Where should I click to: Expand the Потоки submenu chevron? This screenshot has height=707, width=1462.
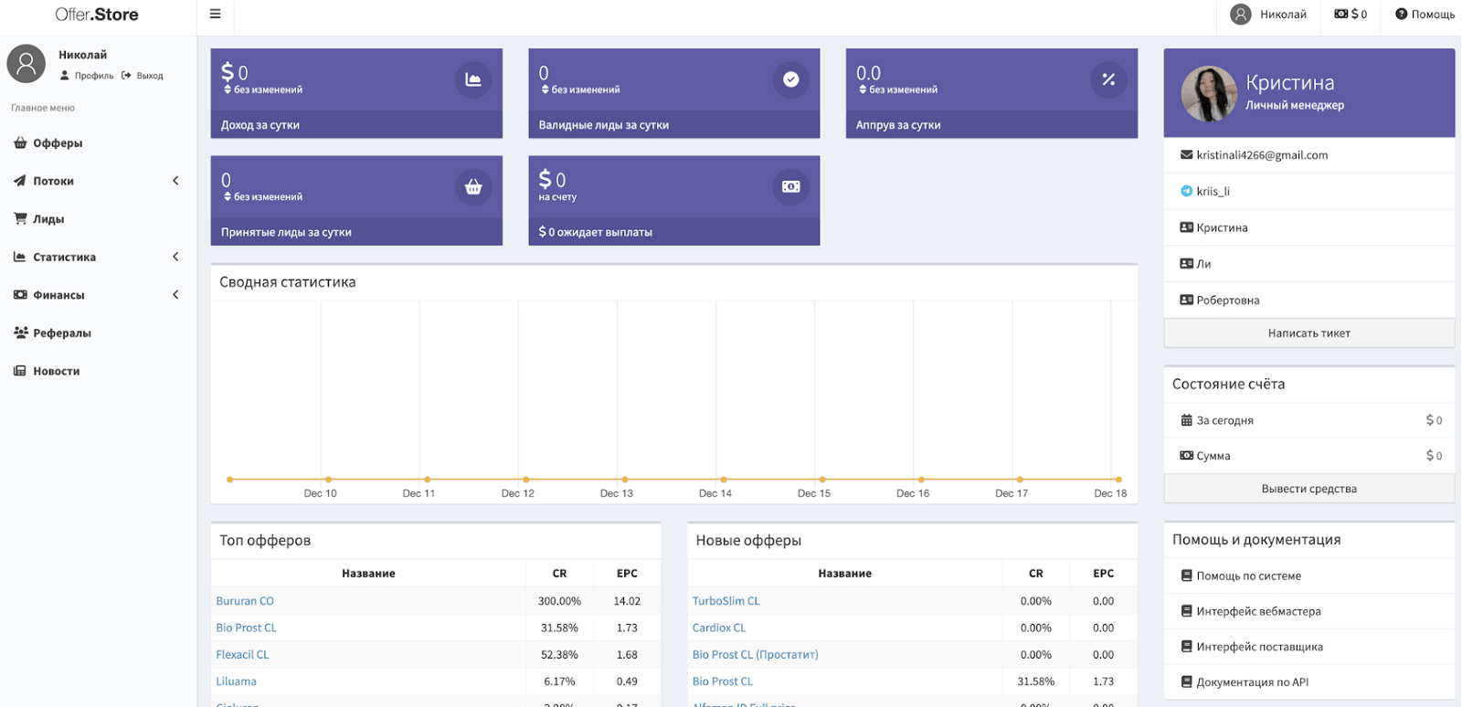[x=175, y=181]
